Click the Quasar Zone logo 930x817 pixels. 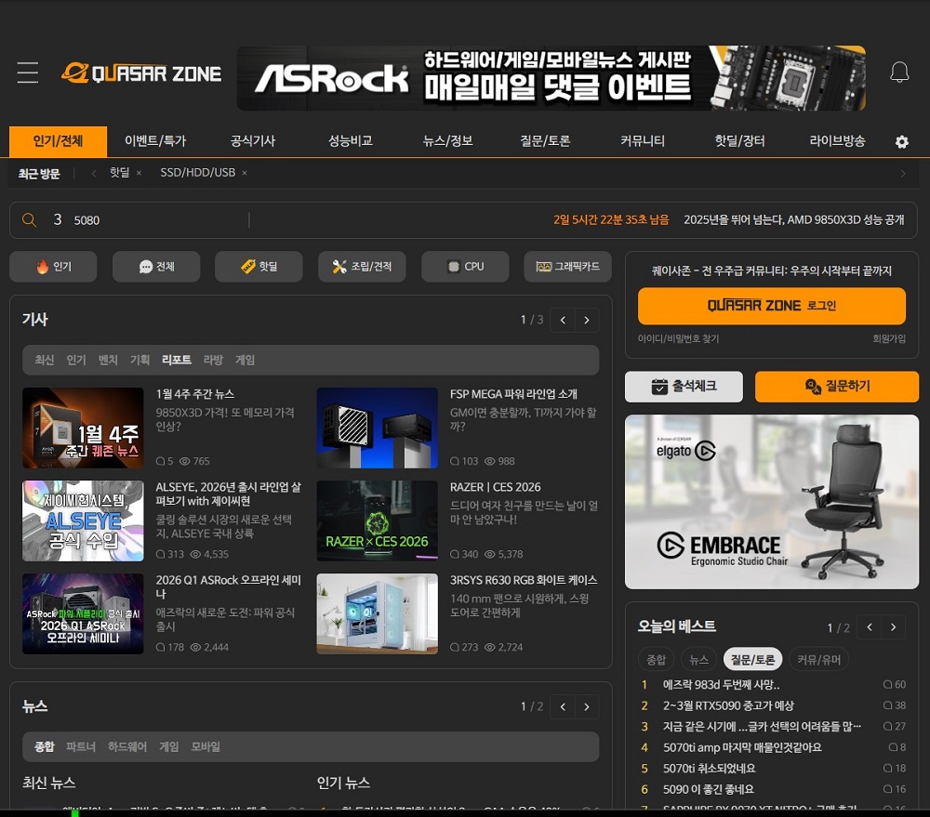point(140,73)
